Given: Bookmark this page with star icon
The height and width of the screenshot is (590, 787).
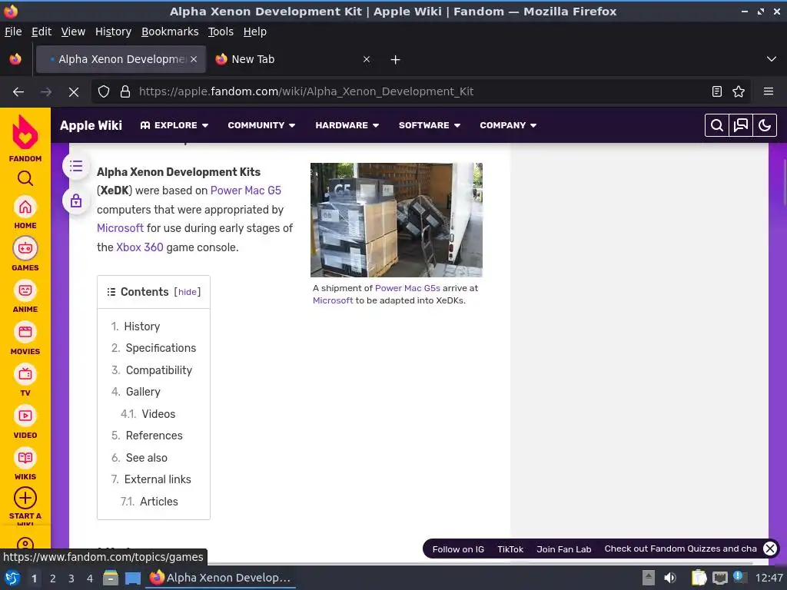Looking at the screenshot, I should (739, 92).
